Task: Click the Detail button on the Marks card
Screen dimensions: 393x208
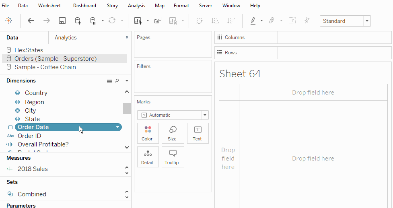Action: point(147,157)
